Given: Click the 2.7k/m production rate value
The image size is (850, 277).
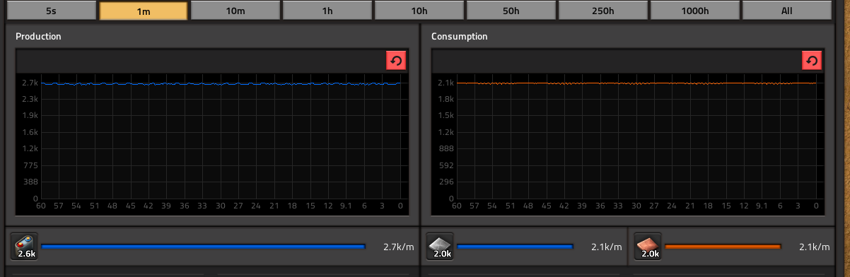Looking at the screenshot, I should (398, 247).
